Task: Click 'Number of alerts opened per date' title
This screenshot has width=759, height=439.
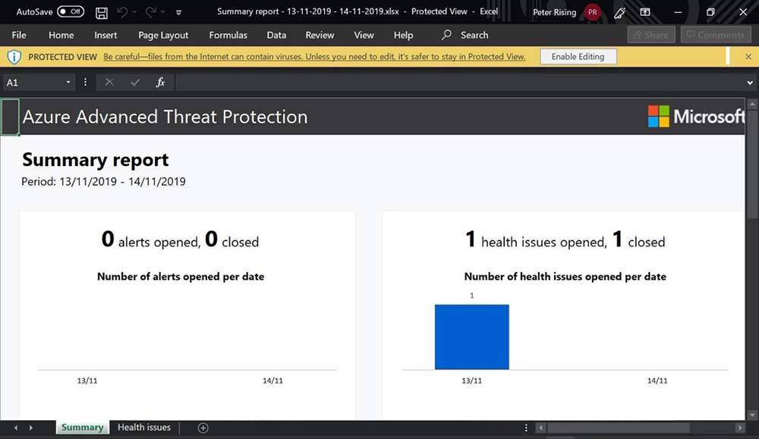Action: tap(181, 277)
